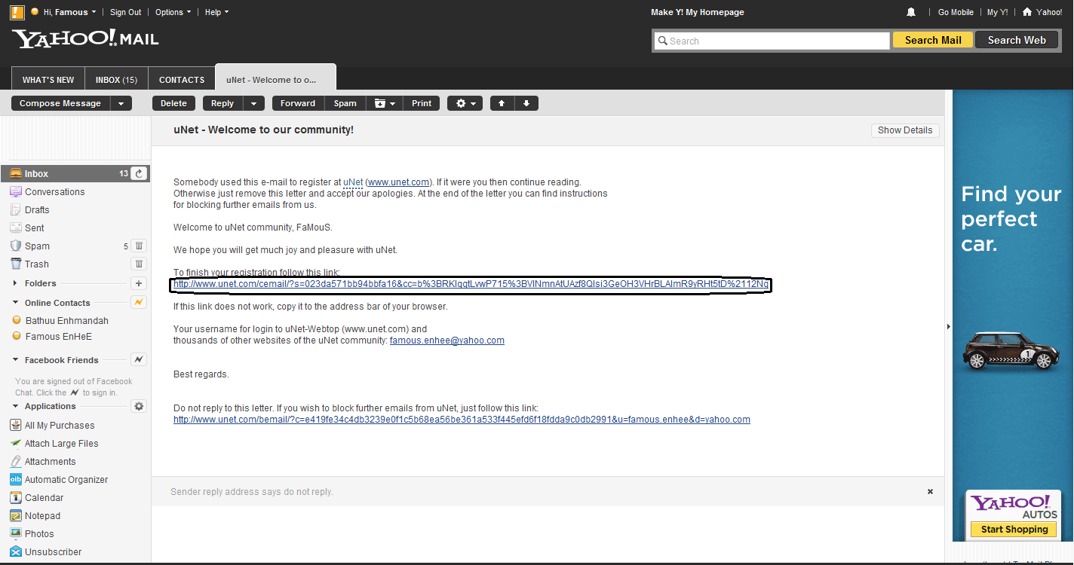Image resolution: width=1074 pixels, height=565 pixels.
Task: Collapse the Facebook Friends section
Action: click(16, 360)
